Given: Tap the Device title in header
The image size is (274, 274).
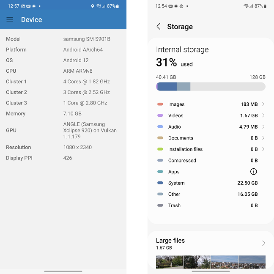Looking at the screenshot, I should 31,19.
